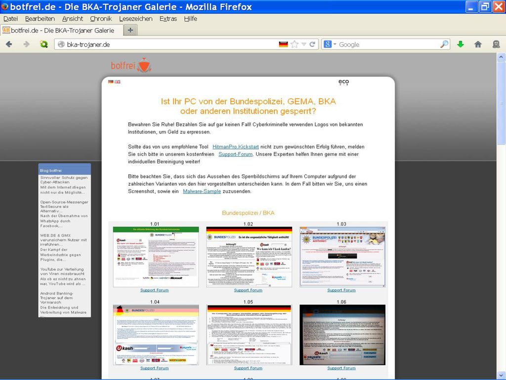
Task: Click the Bundespolizei / BKA section heading
Action: coord(248,213)
